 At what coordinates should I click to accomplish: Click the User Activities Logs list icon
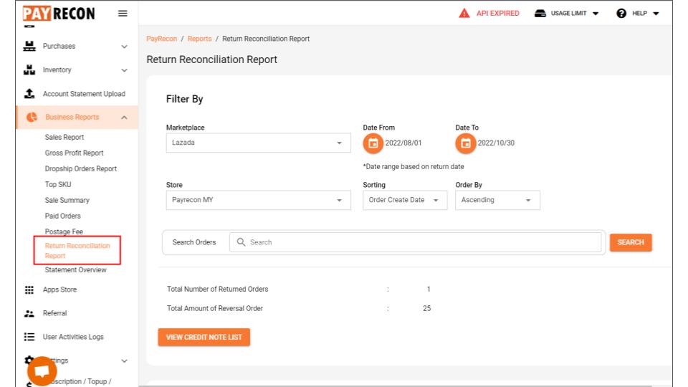tap(29, 337)
